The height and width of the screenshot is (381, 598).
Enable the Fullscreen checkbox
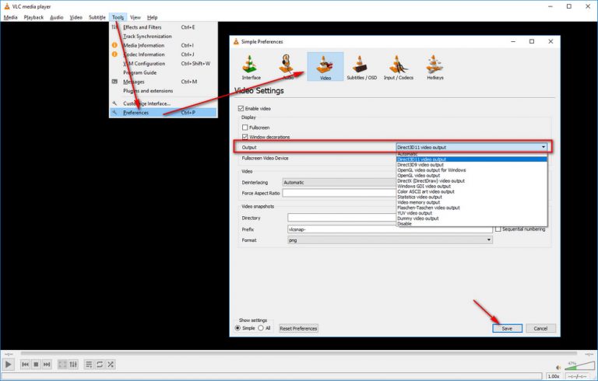tap(244, 128)
